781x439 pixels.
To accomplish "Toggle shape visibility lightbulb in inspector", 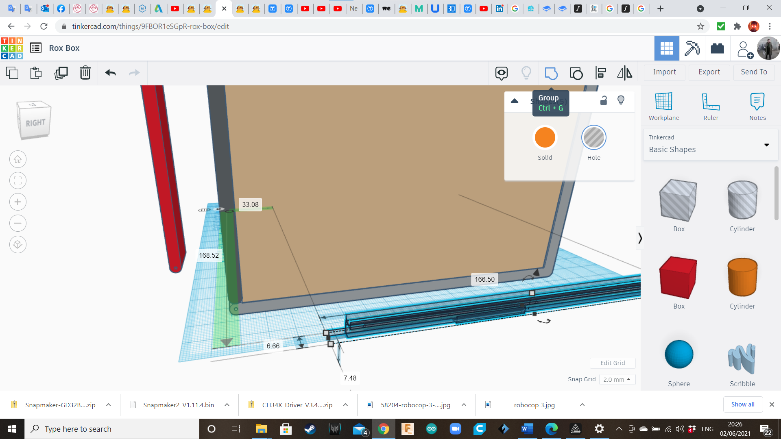I will [x=621, y=100].
